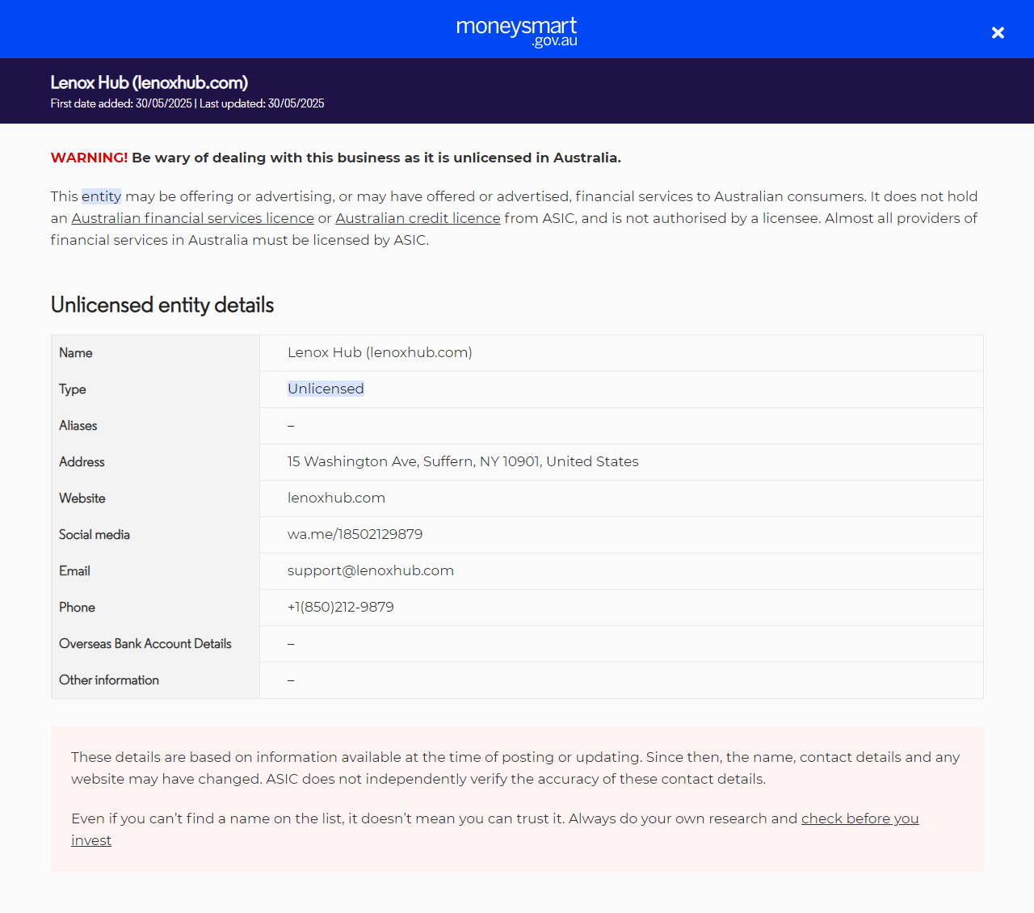
Task: Click the Unlicensed entity details heading
Action: click(x=162, y=305)
